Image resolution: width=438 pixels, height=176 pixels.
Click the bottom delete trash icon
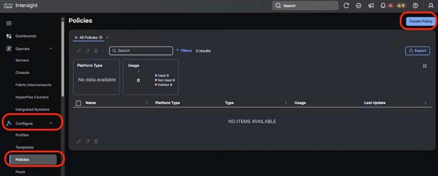(96, 141)
